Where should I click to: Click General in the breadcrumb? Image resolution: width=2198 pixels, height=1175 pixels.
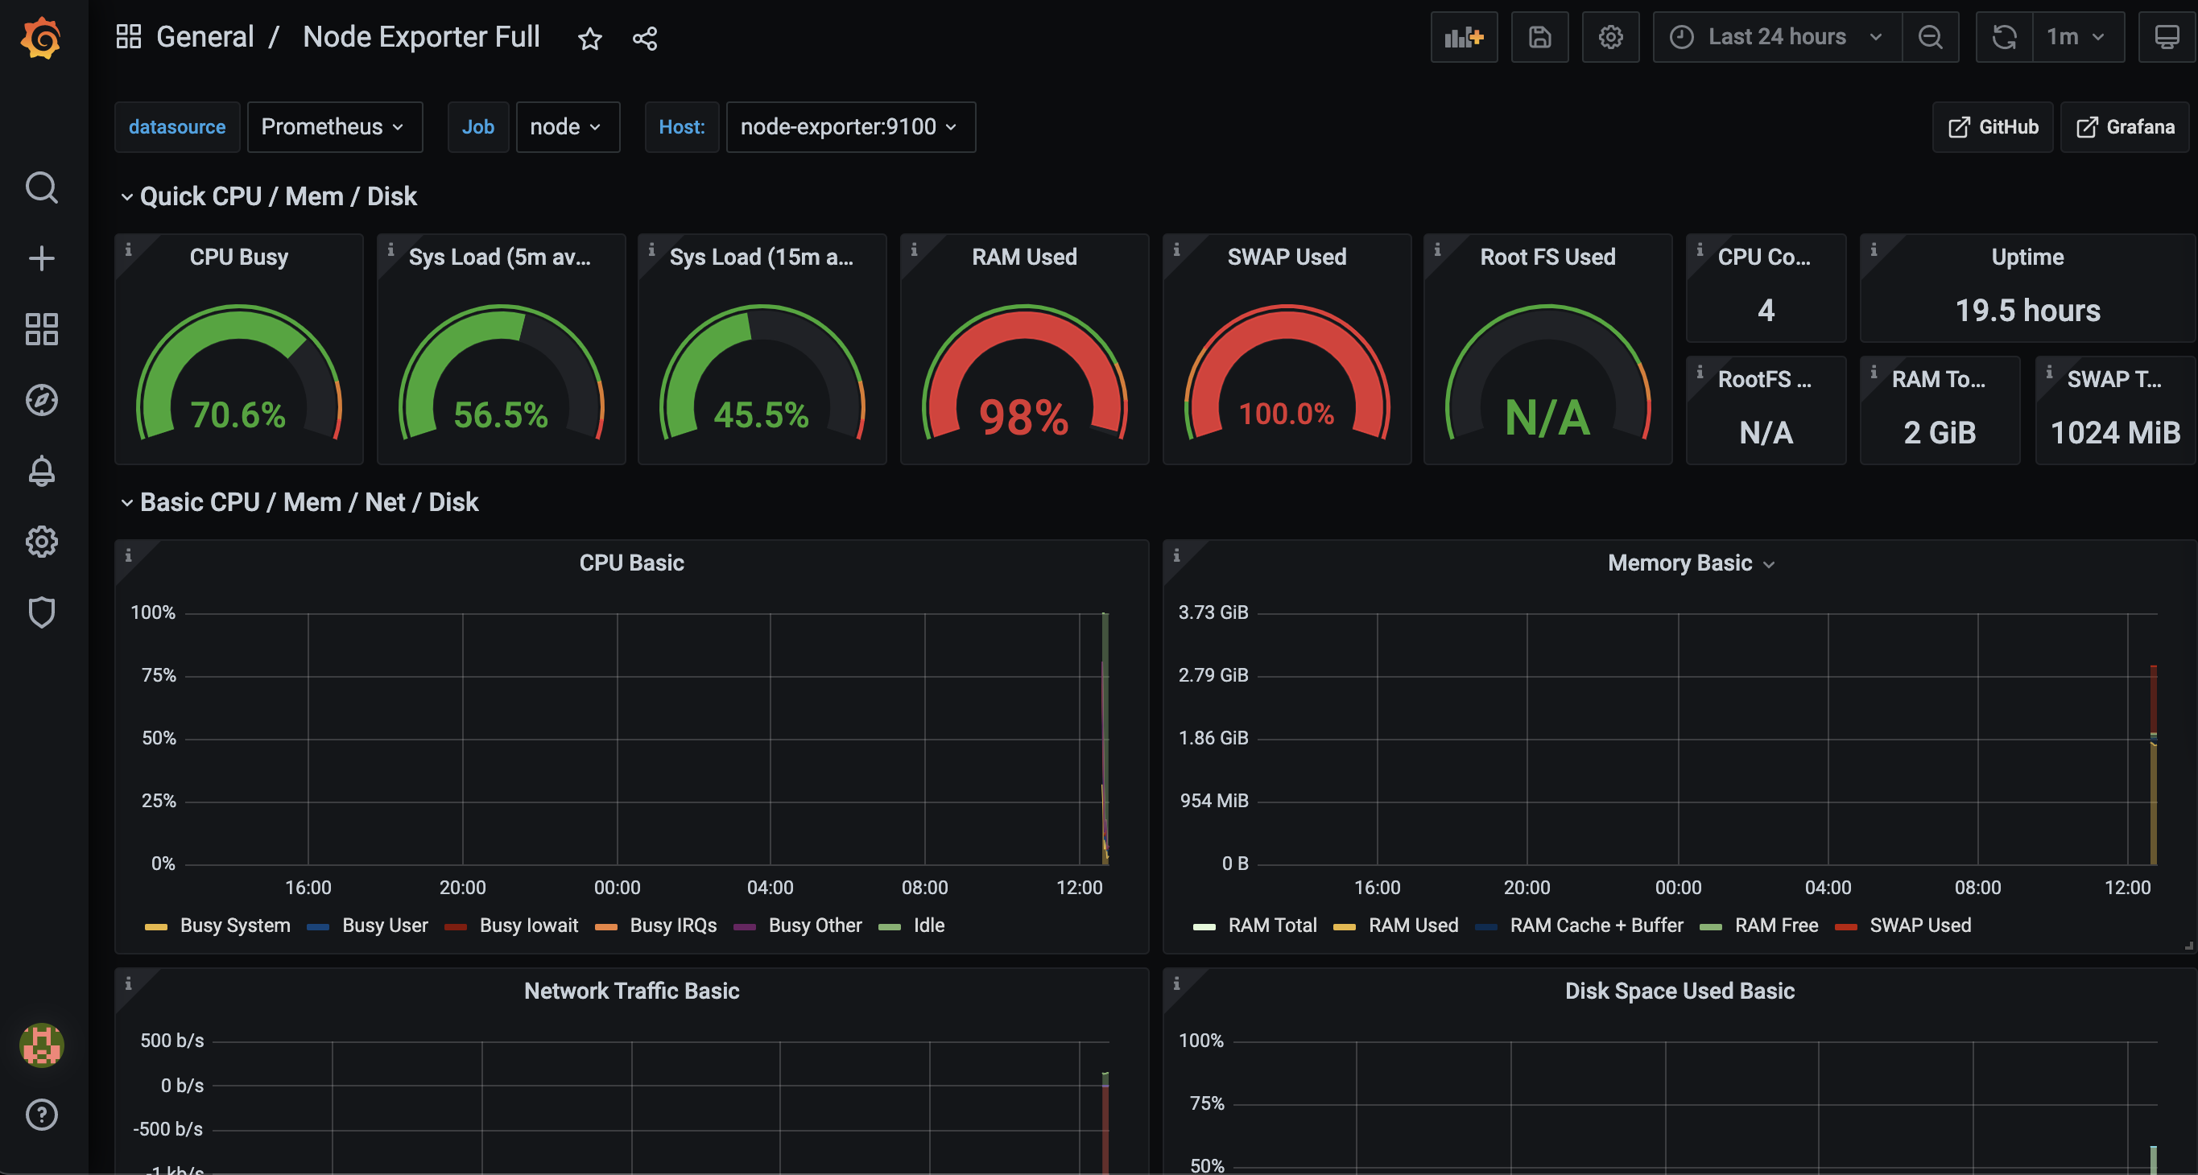click(x=205, y=38)
